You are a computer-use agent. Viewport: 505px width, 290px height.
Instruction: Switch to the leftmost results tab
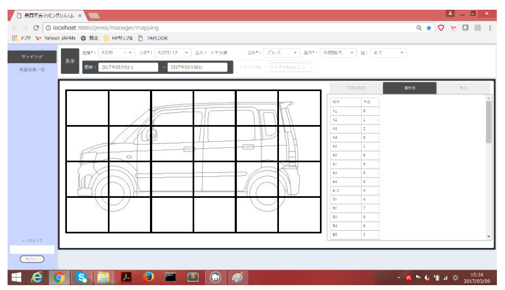tap(356, 88)
